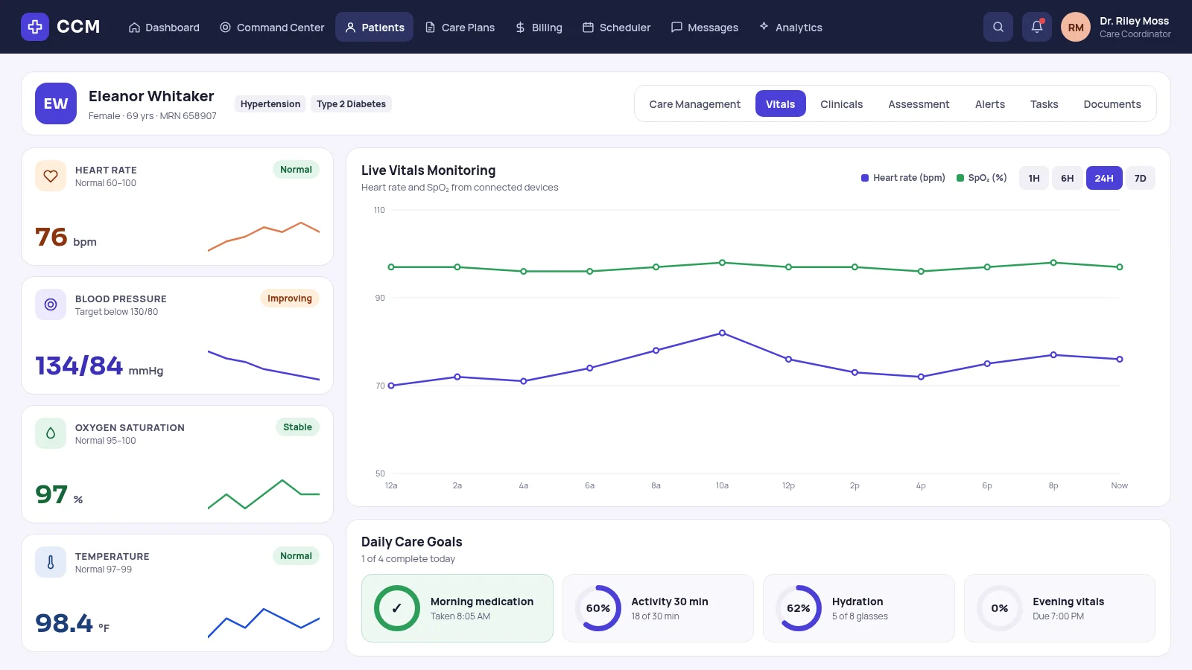Click the RM user avatar
This screenshot has width=1192, height=670.
click(1076, 27)
